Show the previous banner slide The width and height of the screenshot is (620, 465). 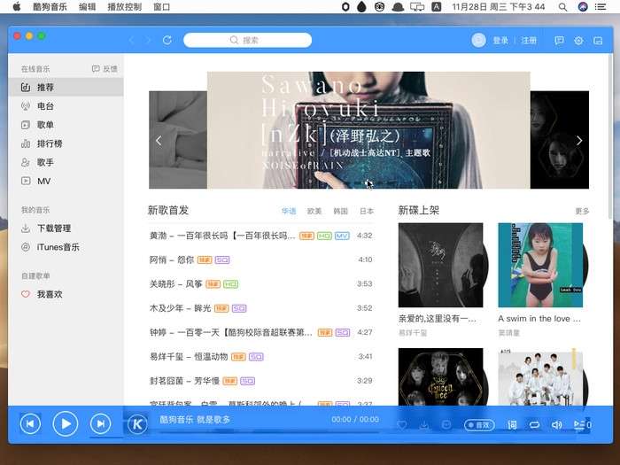click(x=159, y=140)
